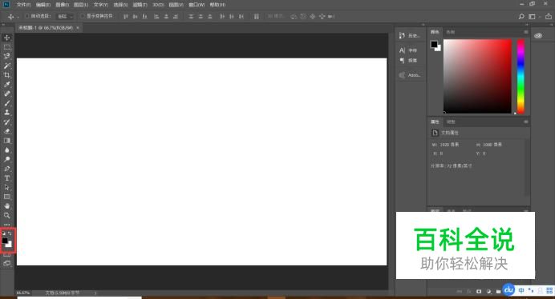Click the auto-align layers icon in the options bar
The height and width of the screenshot is (299, 555).
(x=257, y=17)
